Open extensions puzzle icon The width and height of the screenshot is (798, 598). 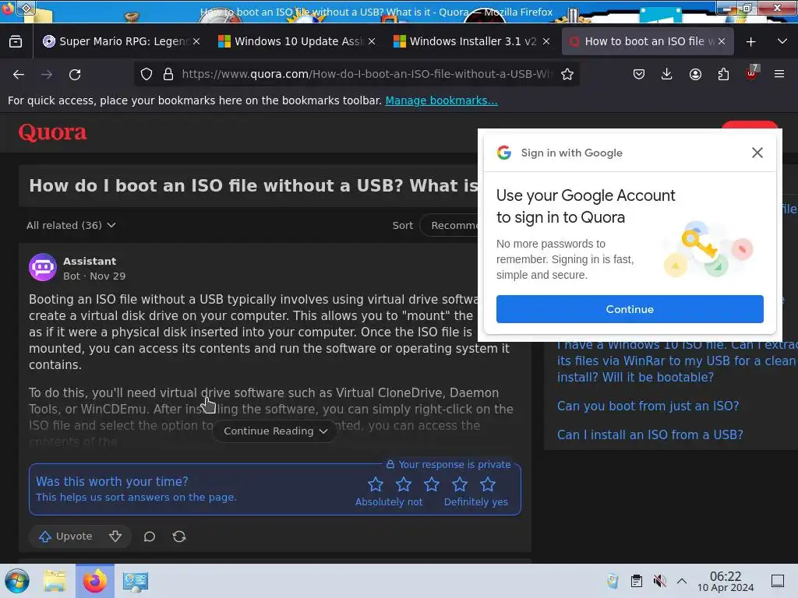pos(723,74)
